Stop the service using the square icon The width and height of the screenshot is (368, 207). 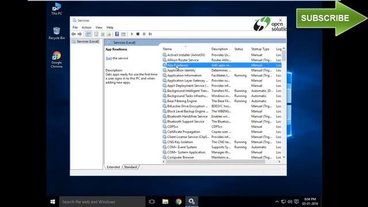point(138,34)
